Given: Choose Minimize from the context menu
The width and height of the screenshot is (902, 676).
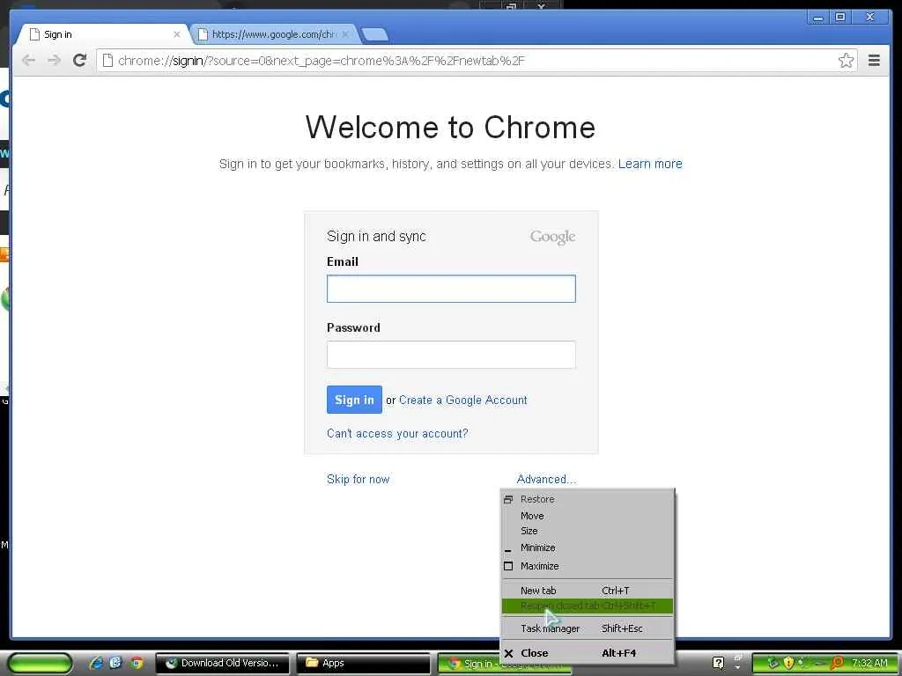Looking at the screenshot, I should pyautogui.click(x=588, y=547).
